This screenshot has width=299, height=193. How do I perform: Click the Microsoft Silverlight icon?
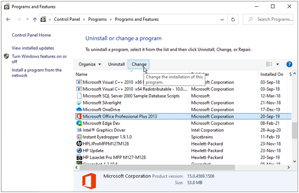point(79,103)
